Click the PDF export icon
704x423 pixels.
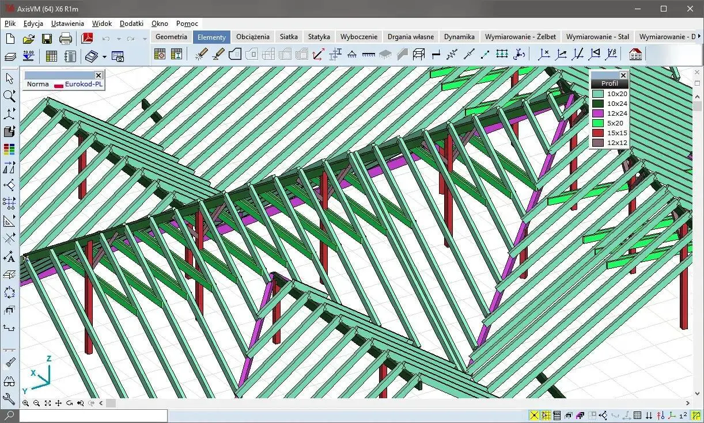(87, 39)
